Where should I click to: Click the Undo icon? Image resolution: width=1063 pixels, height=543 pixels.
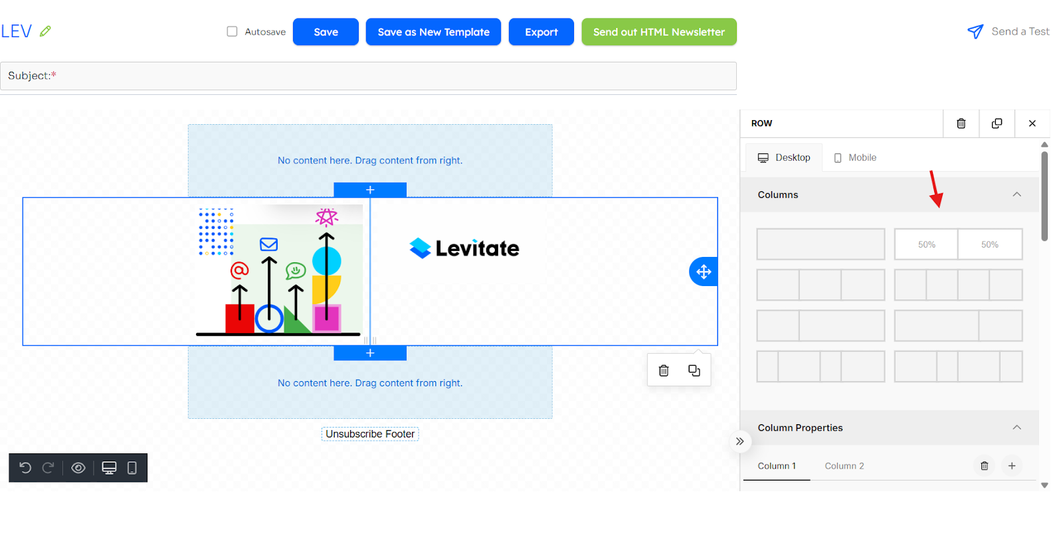pyautogui.click(x=25, y=468)
